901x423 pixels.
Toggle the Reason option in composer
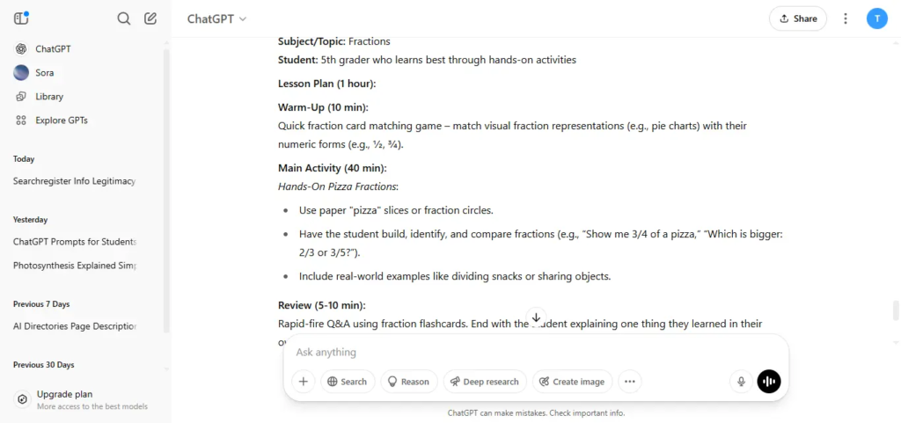click(408, 382)
